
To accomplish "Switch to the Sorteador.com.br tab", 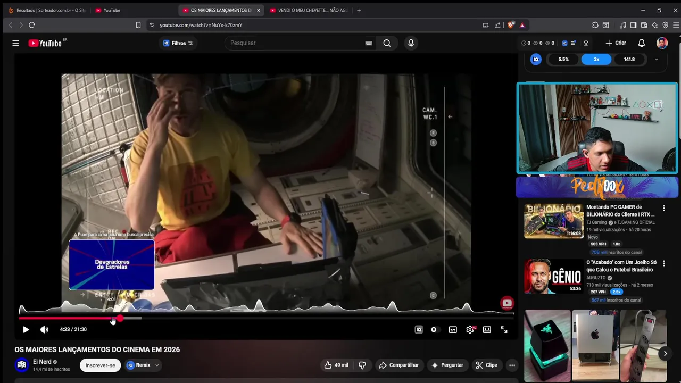I will point(47,10).
